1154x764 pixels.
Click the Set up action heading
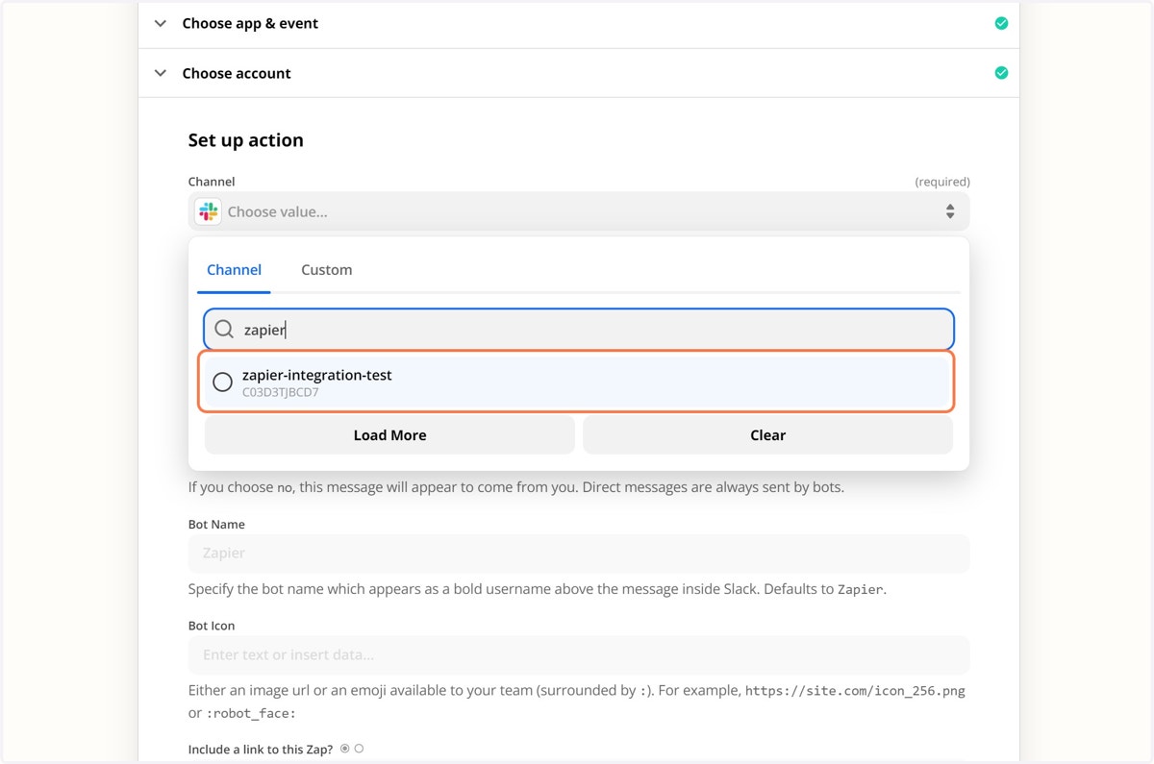coord(245,140)
